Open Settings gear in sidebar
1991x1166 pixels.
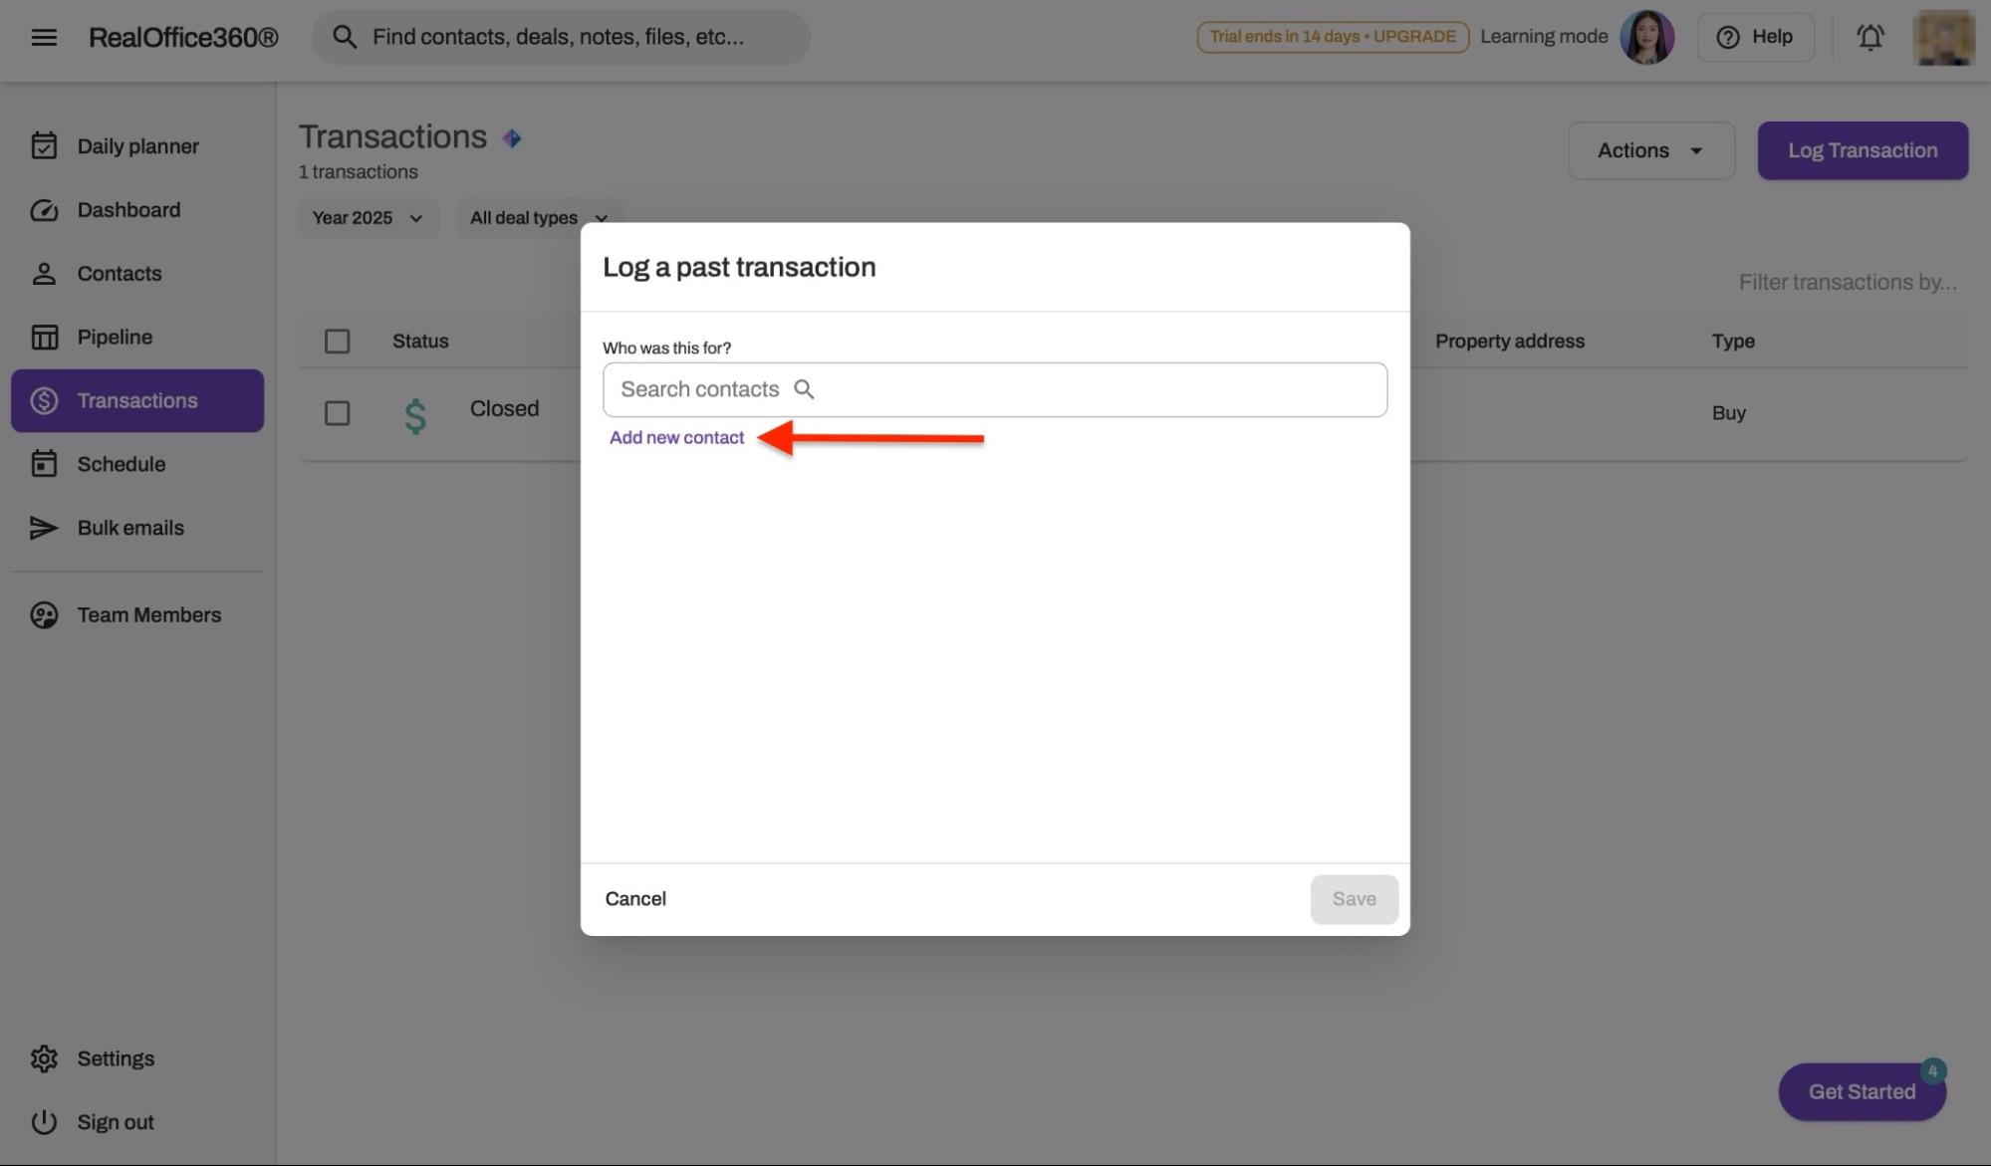44,1058
